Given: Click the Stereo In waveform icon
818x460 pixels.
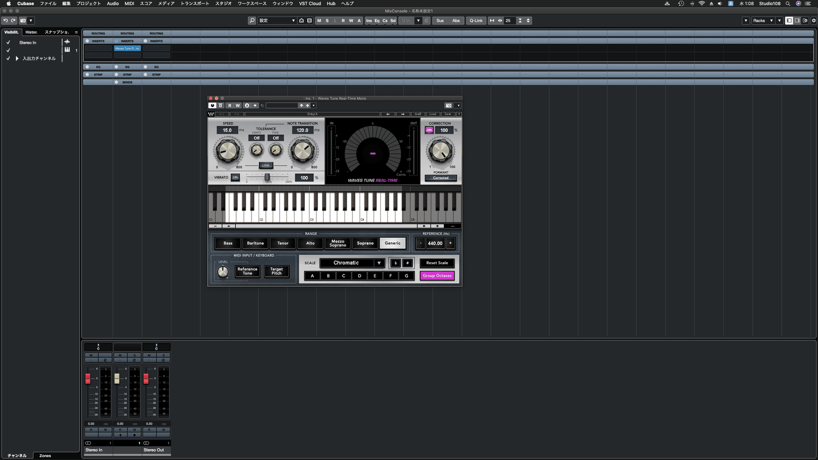Looking at the screenshot, I should [67, 42].
